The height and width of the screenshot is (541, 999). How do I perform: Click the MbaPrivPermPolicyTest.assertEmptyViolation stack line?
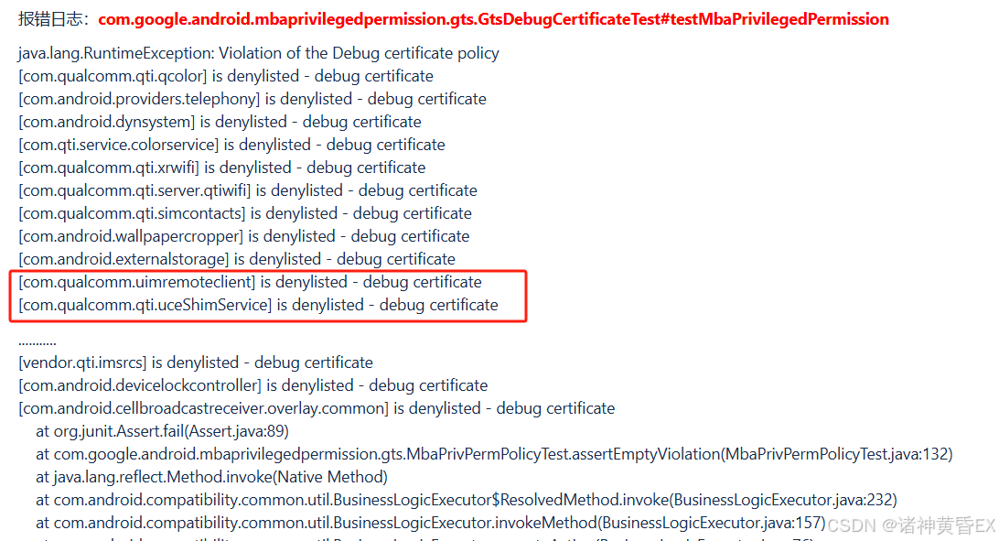[x=494, y=455]
